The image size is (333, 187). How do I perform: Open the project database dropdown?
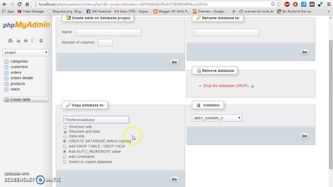pyautogui.click(x=25, y=52)
